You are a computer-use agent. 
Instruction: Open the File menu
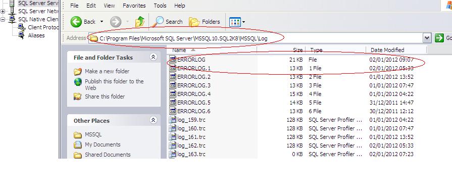tap(74, 6)
